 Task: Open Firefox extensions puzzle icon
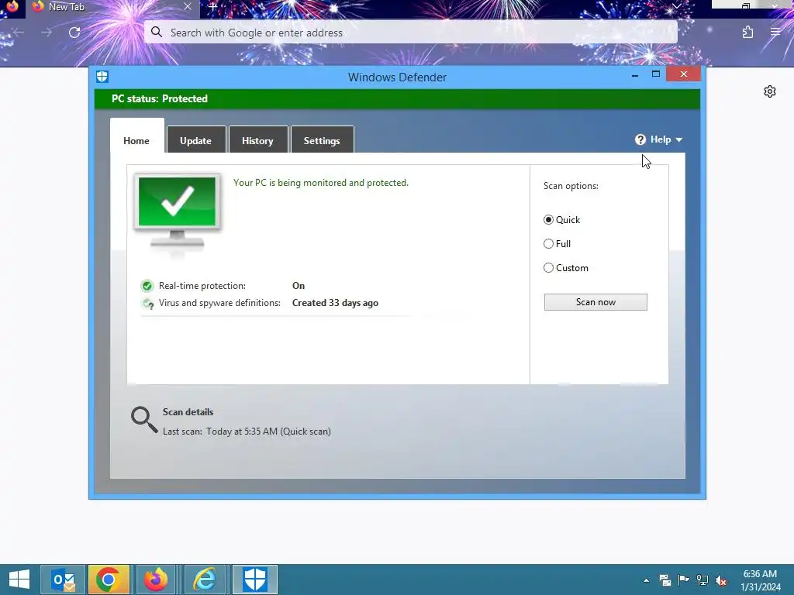pos(747,33)
